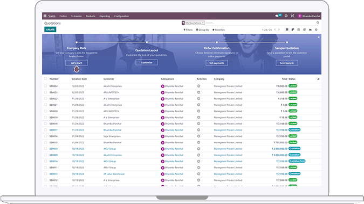The image size is (364, 204).
Task: Open the Configuration menu
Action: pyautogui.click(x=121, y=16)
